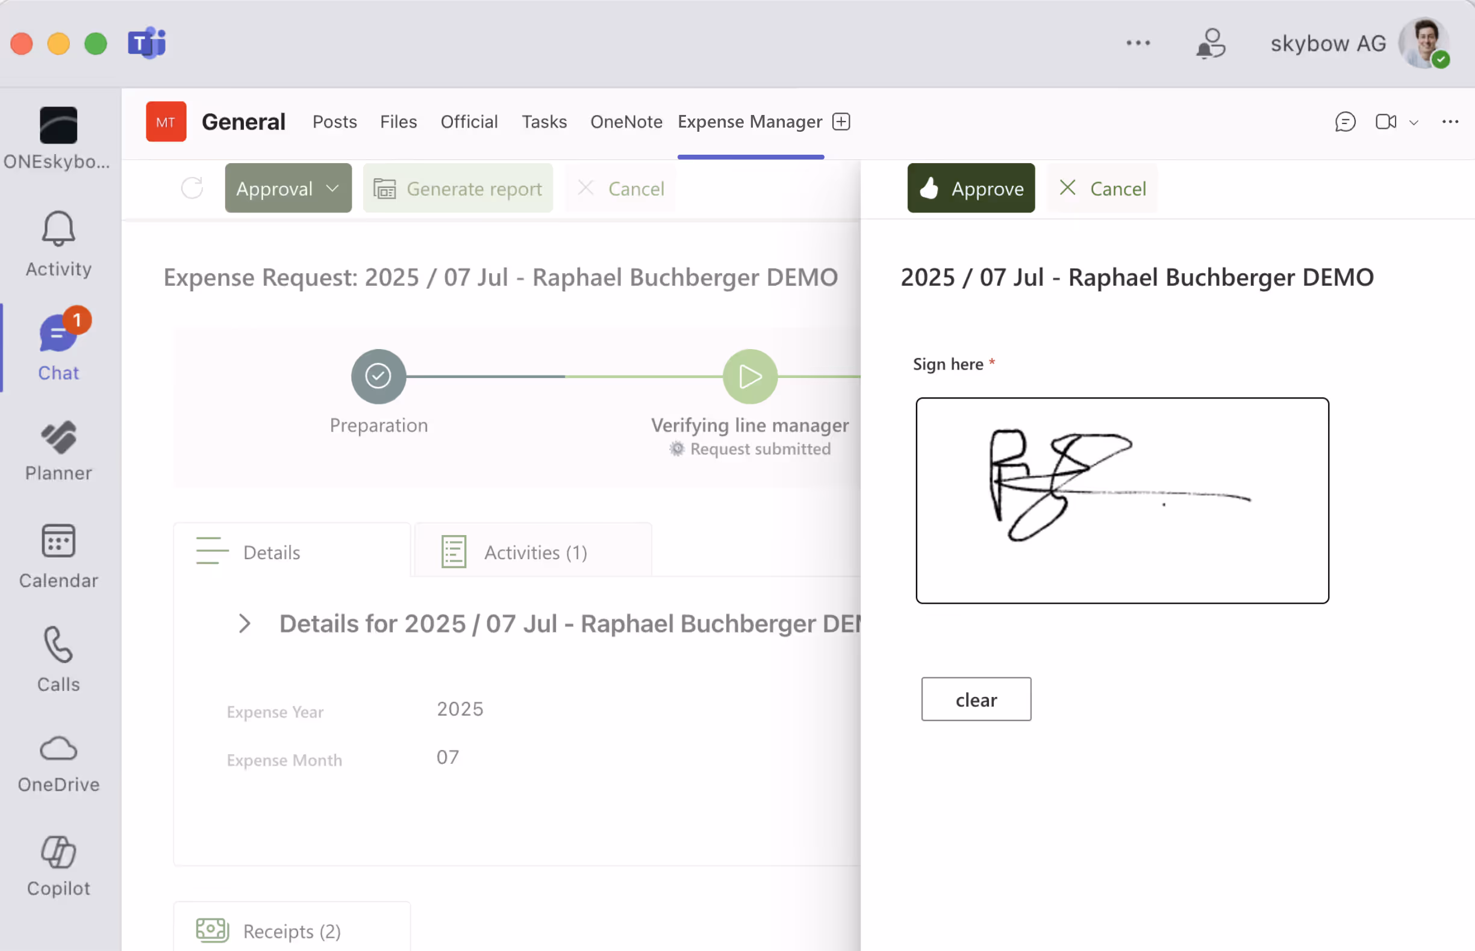Screen dimensions: 1475x951
Task: Click the Microsoft Teams logo
Action: coord(146,43)
